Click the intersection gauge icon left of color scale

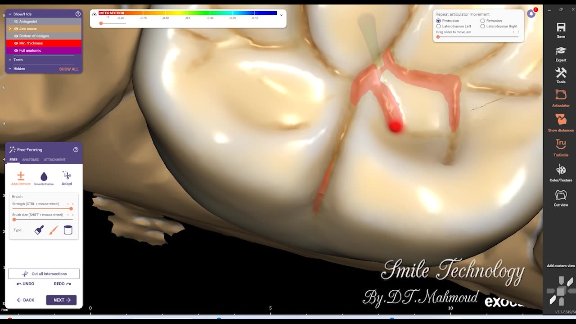[x=94, y=14]
